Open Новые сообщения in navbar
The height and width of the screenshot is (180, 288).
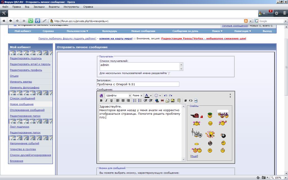coord(143,31)
